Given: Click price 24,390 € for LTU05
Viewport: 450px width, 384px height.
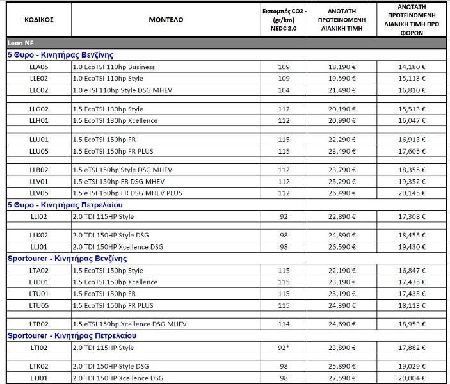Looking at the screenshot, I should click(x=342, y=305).
